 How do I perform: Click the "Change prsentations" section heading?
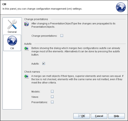coord(36,19)
